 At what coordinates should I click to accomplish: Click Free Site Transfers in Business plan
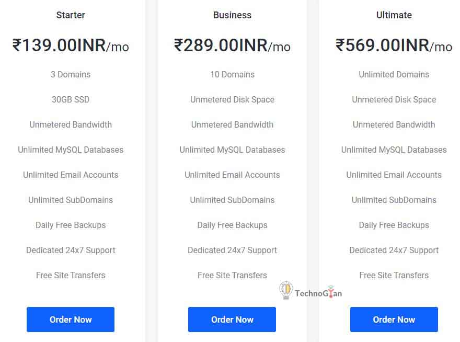232,275
